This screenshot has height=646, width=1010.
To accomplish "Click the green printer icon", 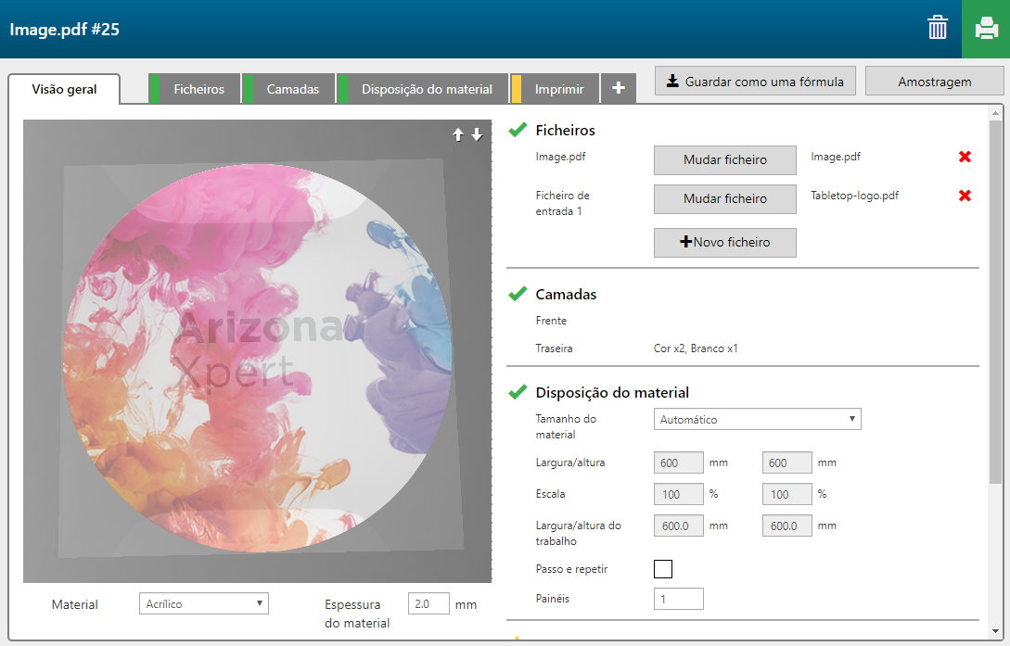I will (986, 29).
